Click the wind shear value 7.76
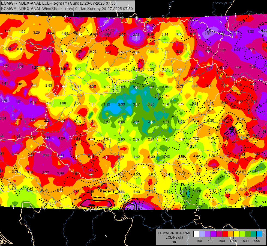 (196, 139)
